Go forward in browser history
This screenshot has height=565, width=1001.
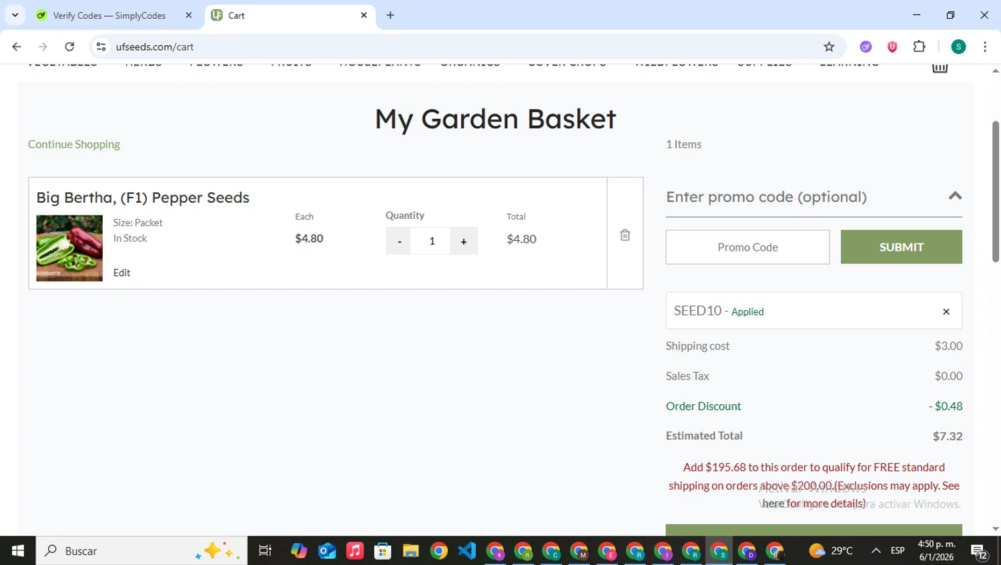43,47
